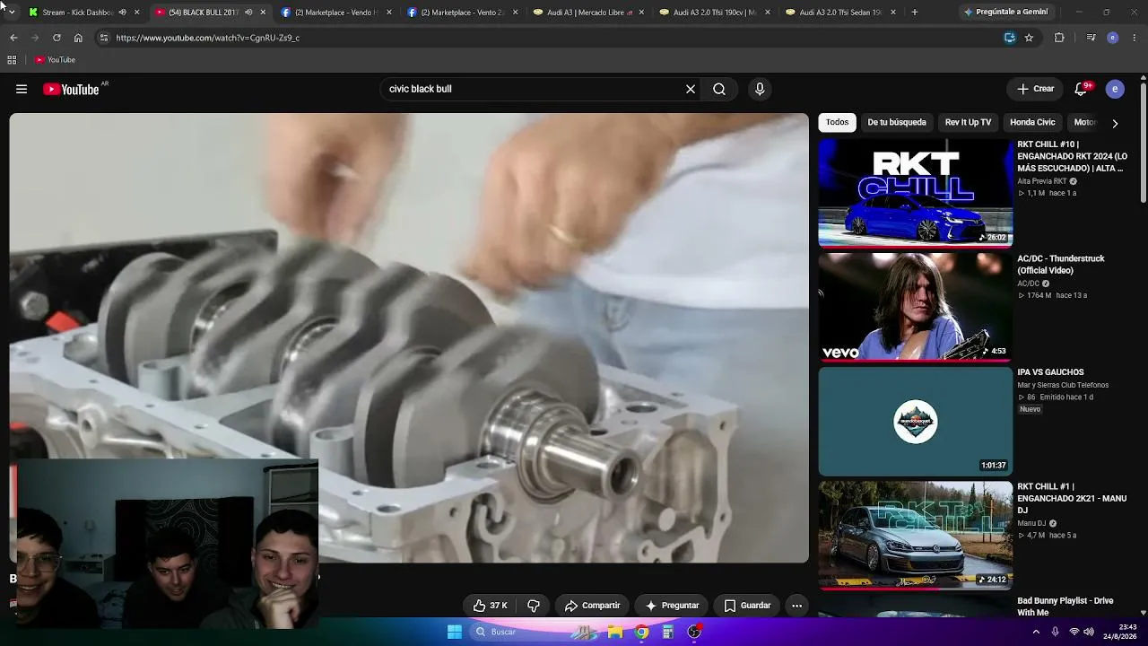Select the Rev It Up TV chip
This screenshot has width=1148, height=646.
(x=968, y=122)
